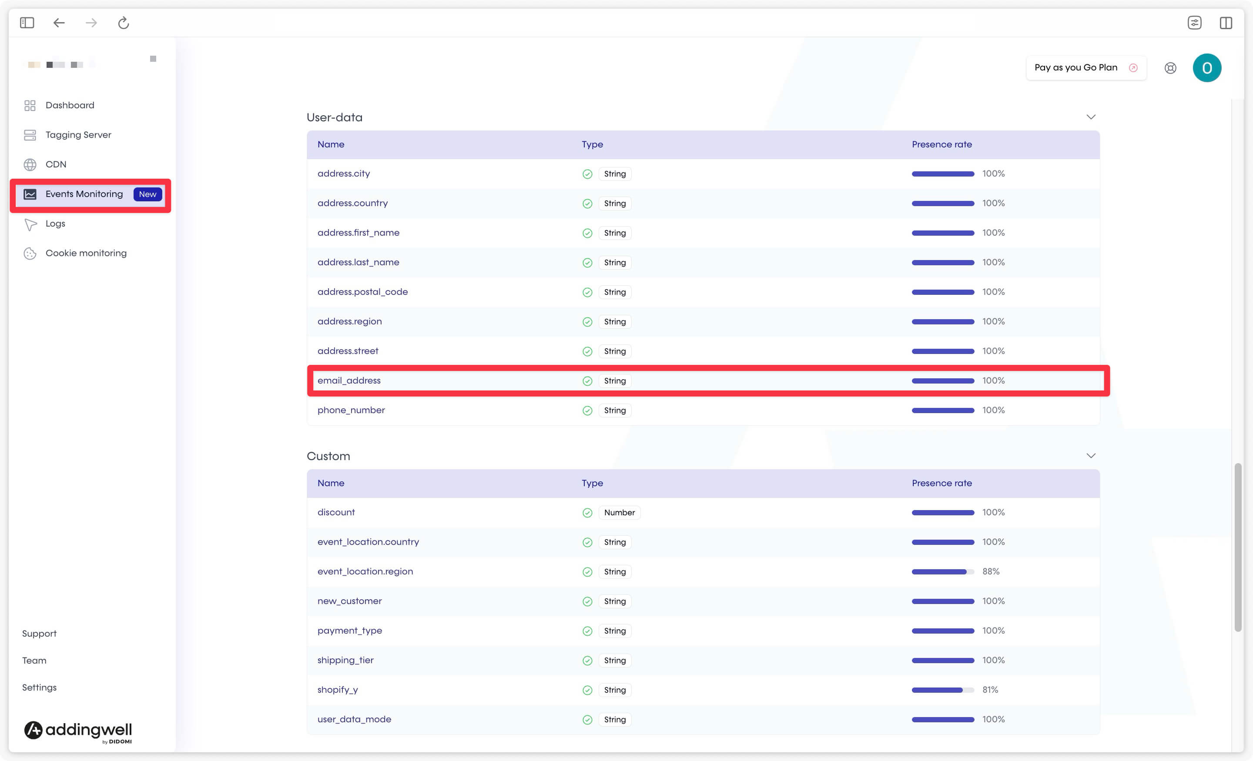Select the shipping_tier row name

[345, 661]
